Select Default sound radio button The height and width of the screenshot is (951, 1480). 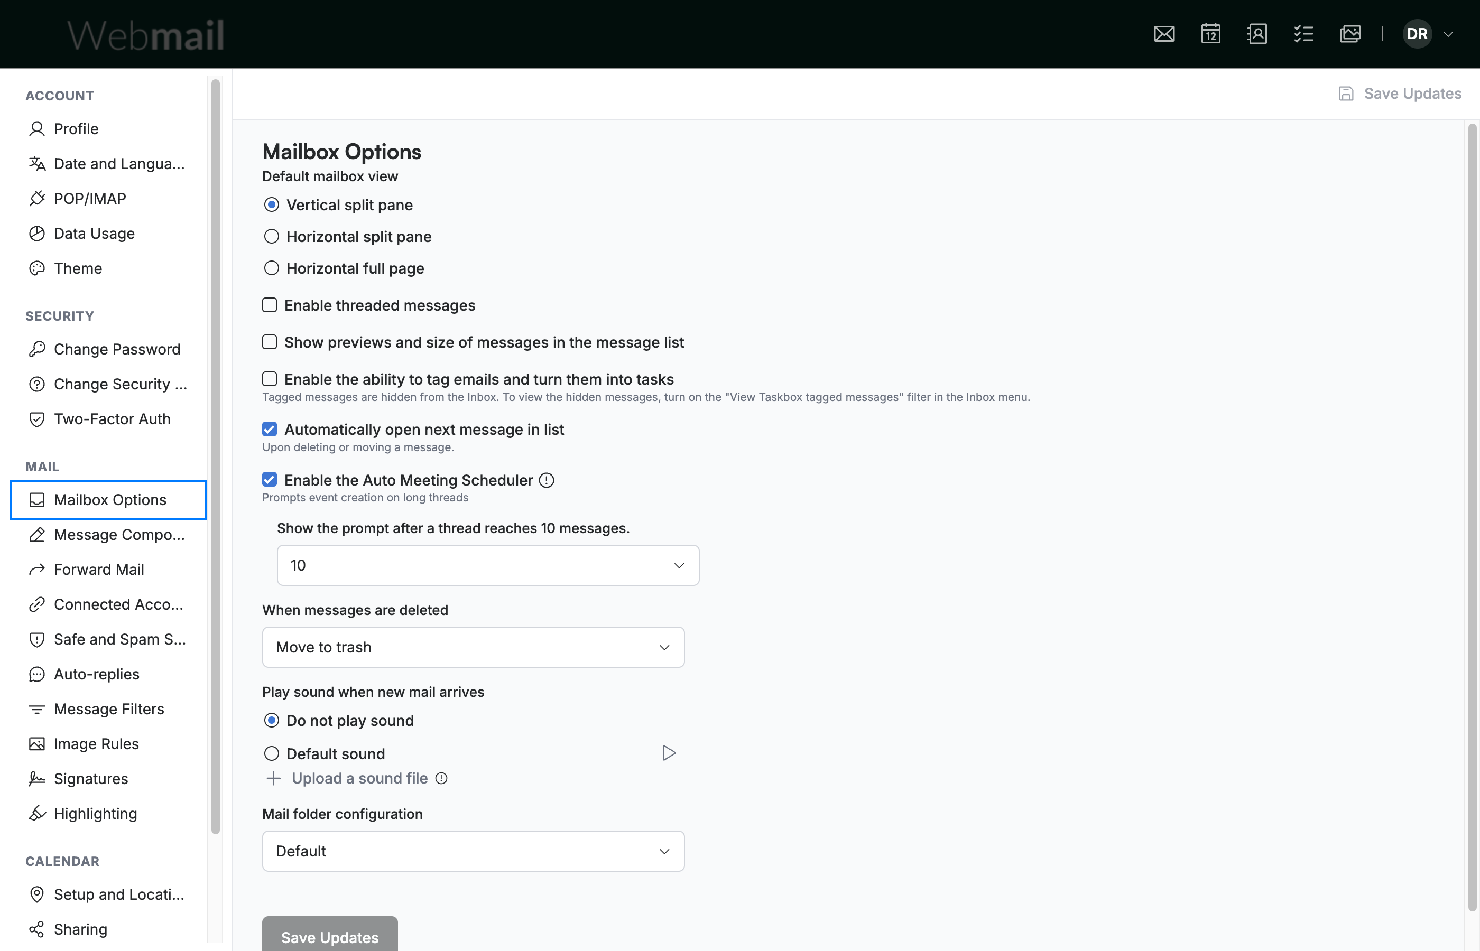pos(271,753)
